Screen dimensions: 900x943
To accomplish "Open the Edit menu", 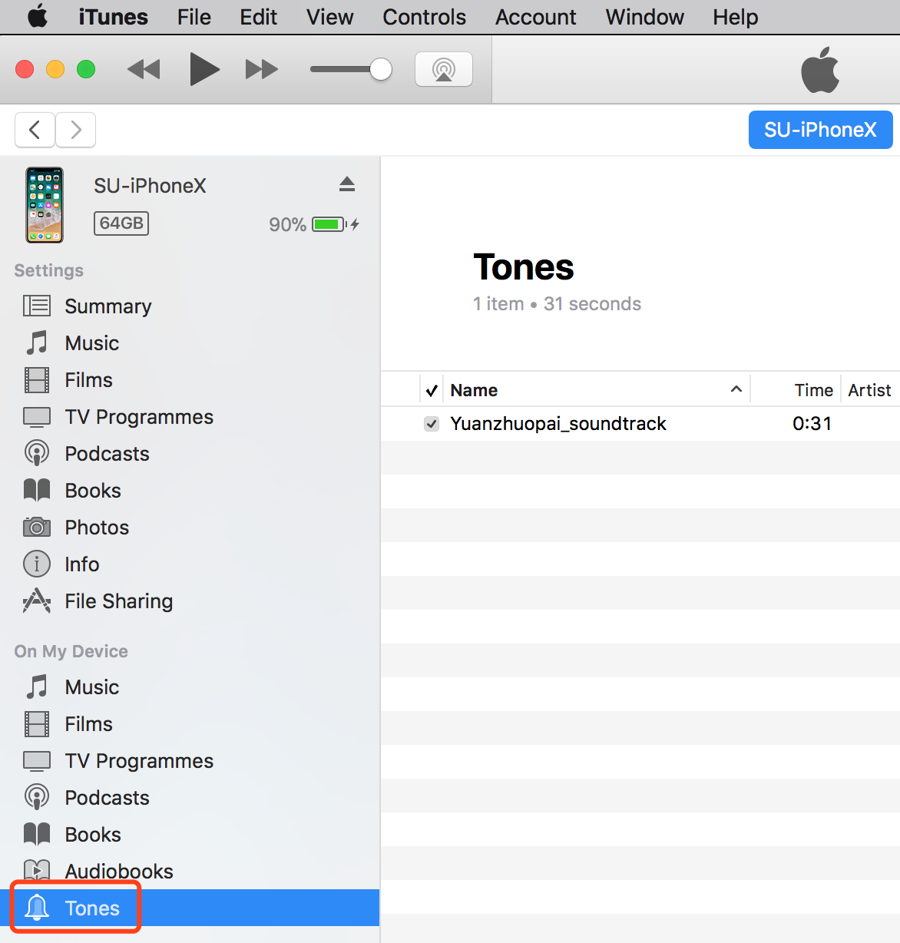I will [x=258, y=17].
